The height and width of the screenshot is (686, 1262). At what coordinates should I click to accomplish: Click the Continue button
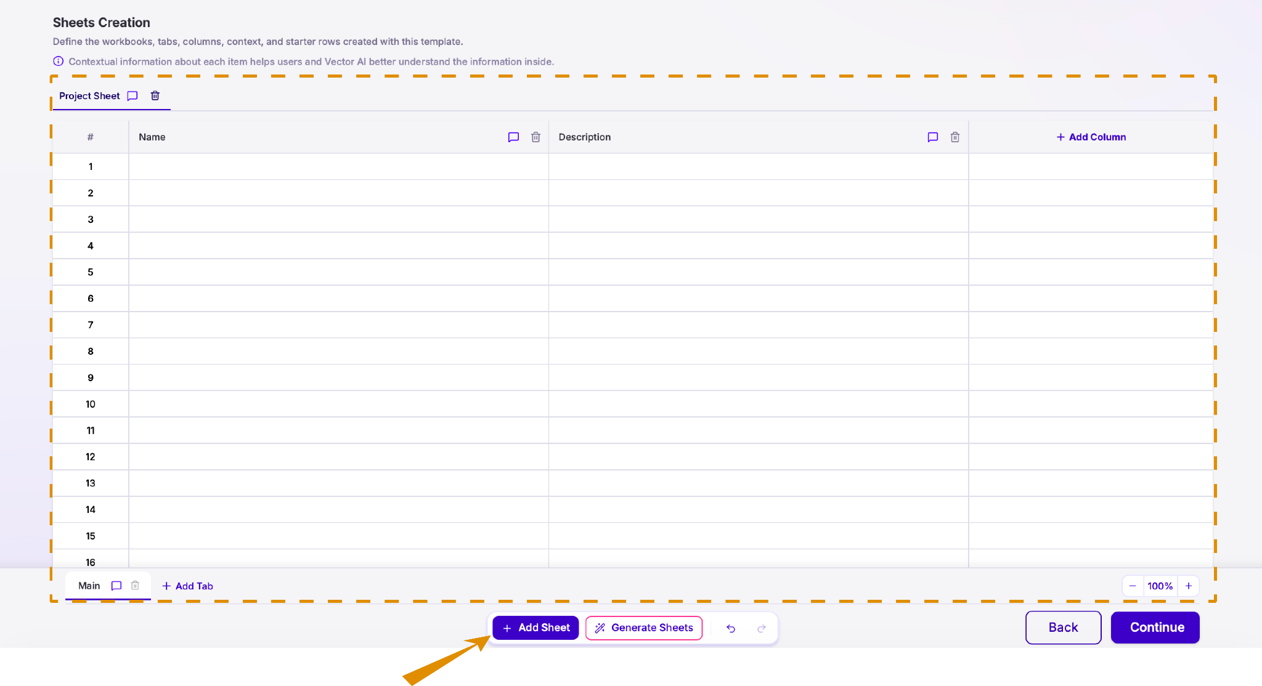coord(1155,627)
